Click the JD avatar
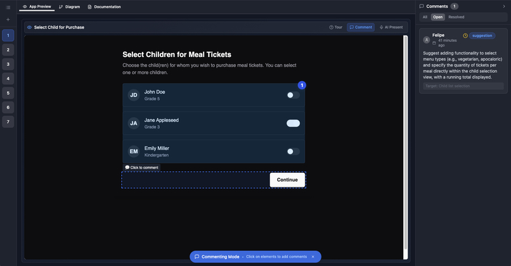The image size is (511, 266). pyautogui.click(x=134, y=95)
